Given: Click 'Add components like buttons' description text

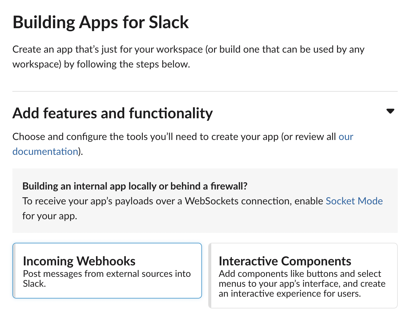Looking at the screenshot, I should pyautogui.click(x=302, y=284).
